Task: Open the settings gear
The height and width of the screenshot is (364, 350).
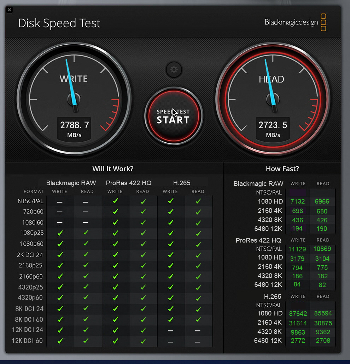Action: pyautogui.click(x=174, y=69)
